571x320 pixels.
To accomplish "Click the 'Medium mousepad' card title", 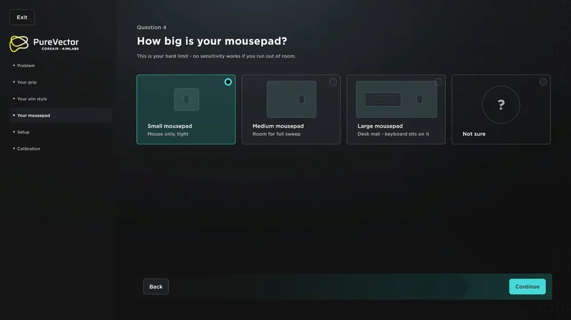I will click(x=278, y=126).
